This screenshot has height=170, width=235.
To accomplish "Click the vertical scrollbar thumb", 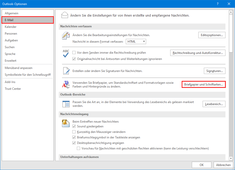I will point(231,33).
